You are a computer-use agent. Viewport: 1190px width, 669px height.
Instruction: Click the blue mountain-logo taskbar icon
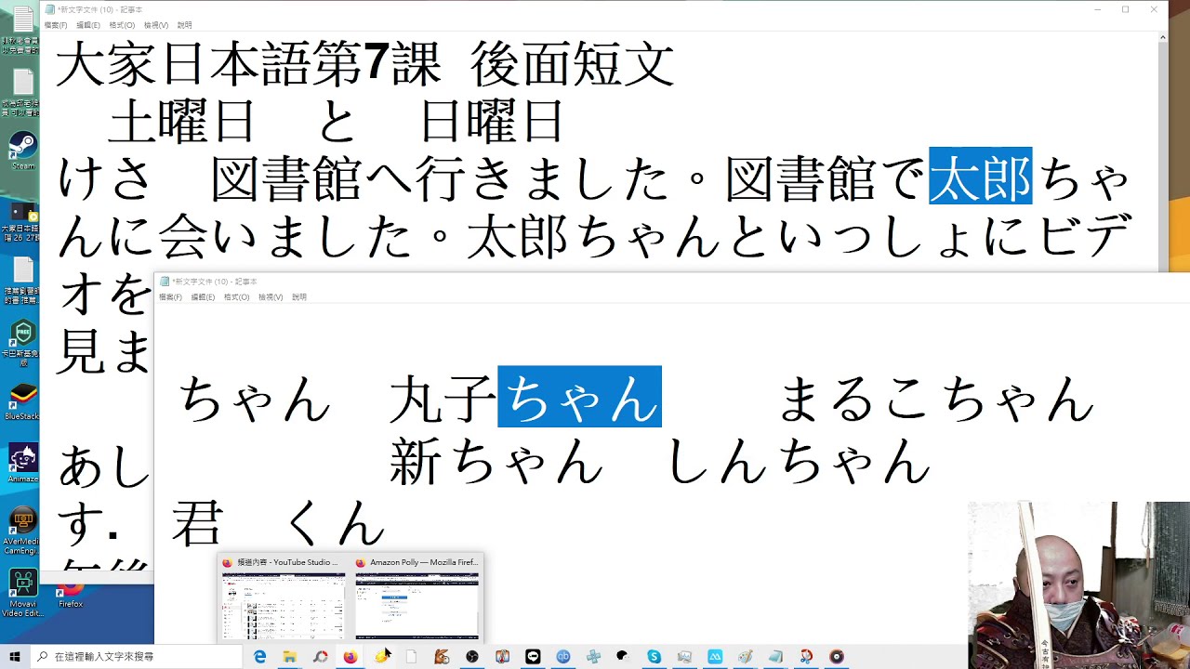pos(714,657)
